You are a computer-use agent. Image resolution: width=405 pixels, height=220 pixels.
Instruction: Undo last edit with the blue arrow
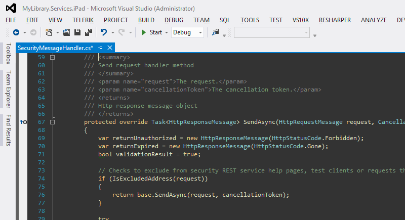(x=104, y=32)
